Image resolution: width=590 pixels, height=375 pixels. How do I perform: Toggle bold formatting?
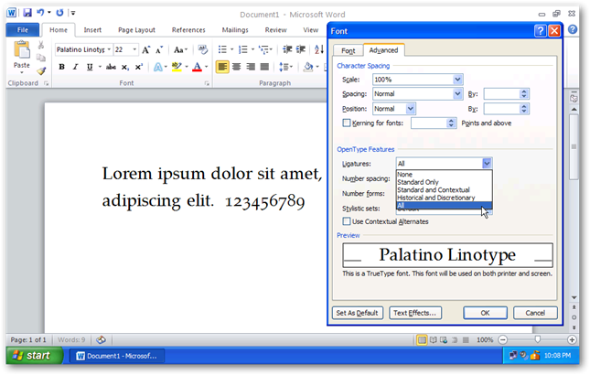coord(61,67)
